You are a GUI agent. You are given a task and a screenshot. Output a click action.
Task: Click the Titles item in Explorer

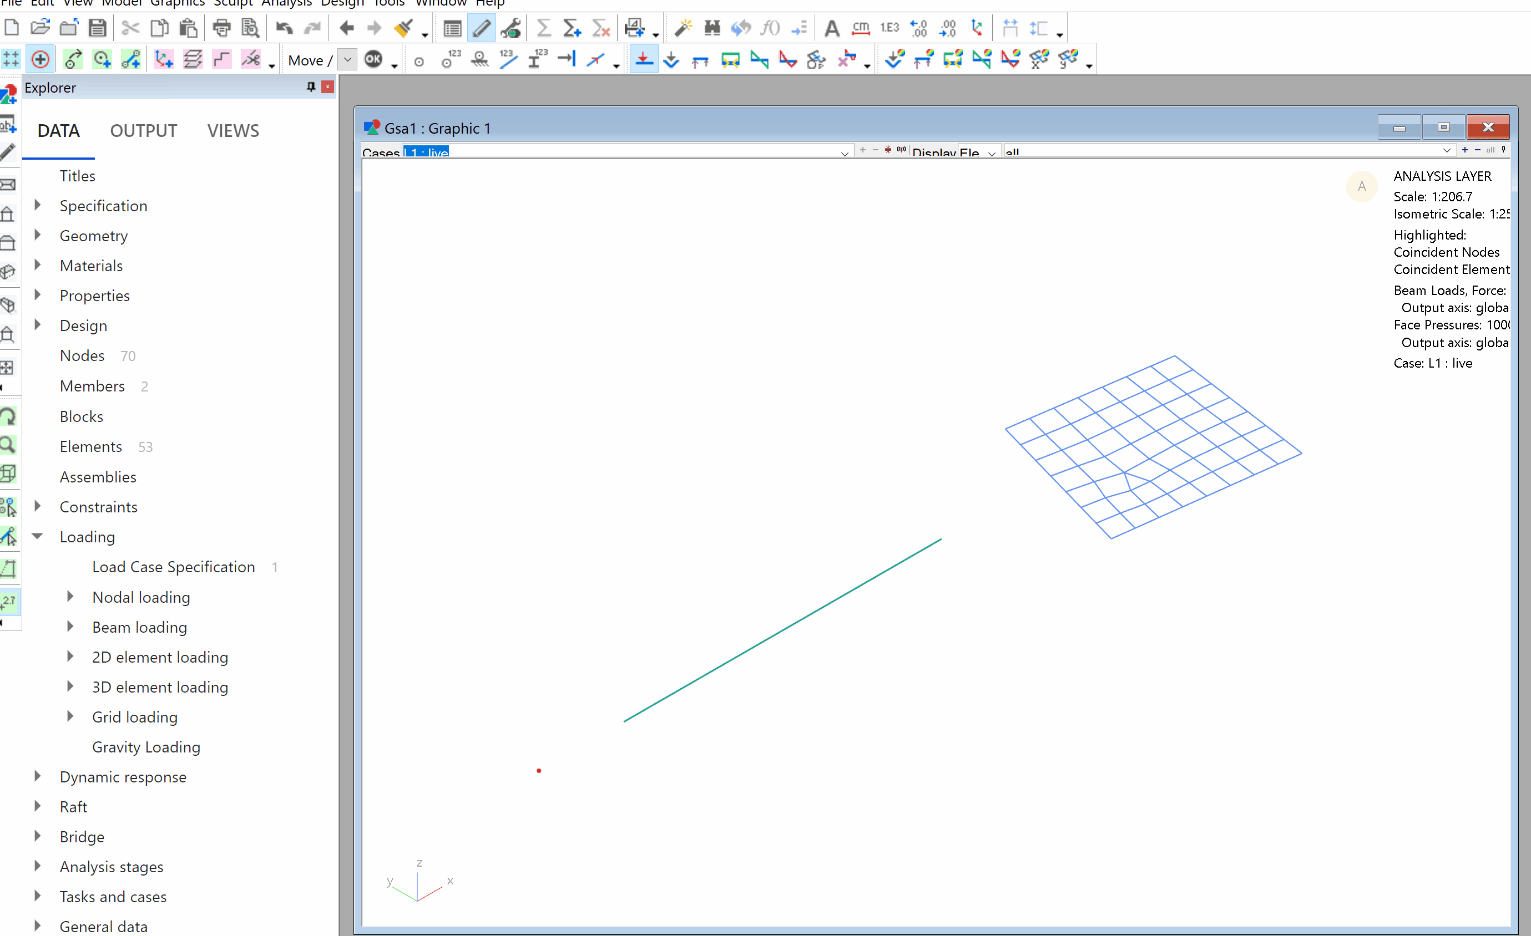pos(77,175)
